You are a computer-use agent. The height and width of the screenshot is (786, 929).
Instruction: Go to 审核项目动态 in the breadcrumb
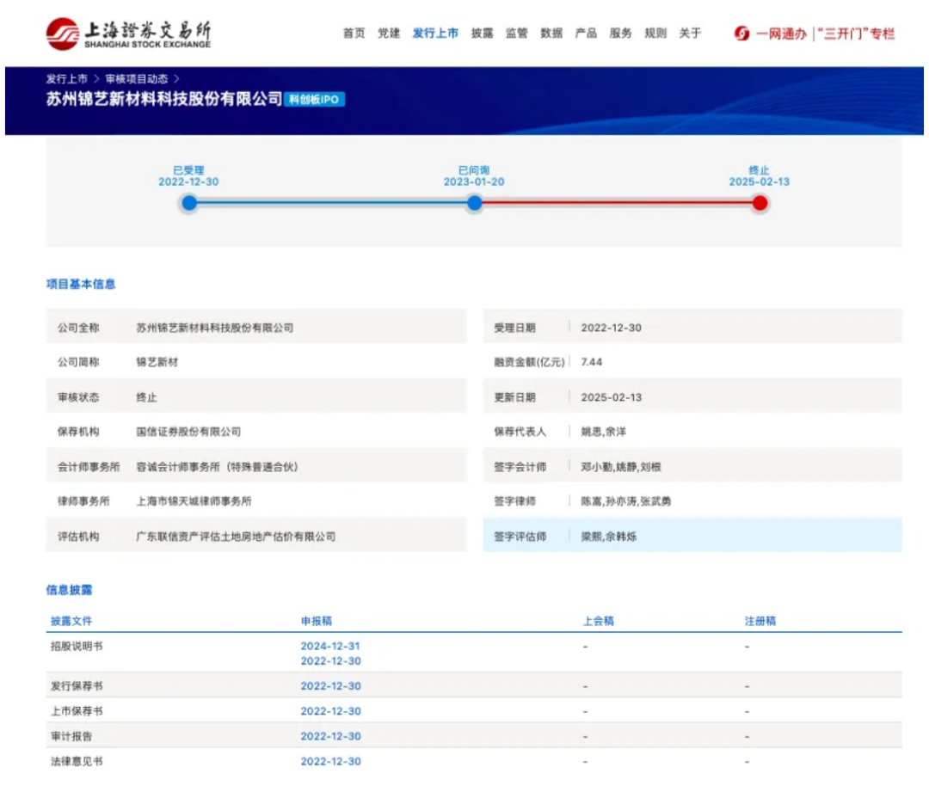coord(137,79)
